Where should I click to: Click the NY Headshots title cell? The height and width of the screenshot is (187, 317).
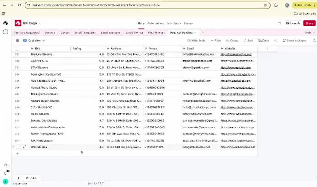48,114
